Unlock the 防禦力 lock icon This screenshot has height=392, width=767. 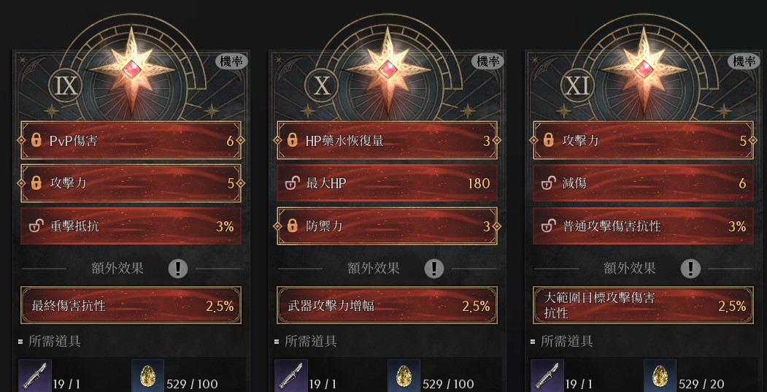coord(292,226)
